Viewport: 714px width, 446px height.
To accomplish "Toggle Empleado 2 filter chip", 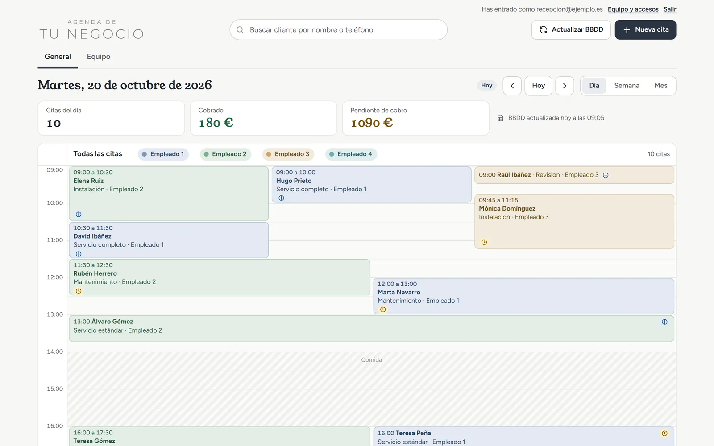I will pos(225,154).
